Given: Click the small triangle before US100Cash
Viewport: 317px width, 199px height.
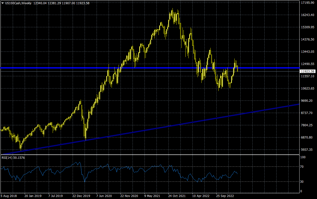Looking at the screenshot, I should point(2,3).
